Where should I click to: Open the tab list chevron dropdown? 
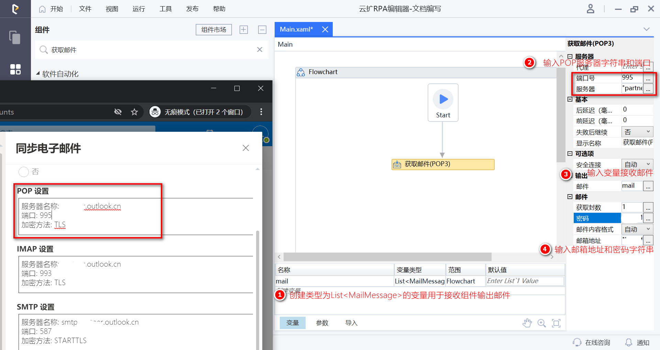[647, 29]
